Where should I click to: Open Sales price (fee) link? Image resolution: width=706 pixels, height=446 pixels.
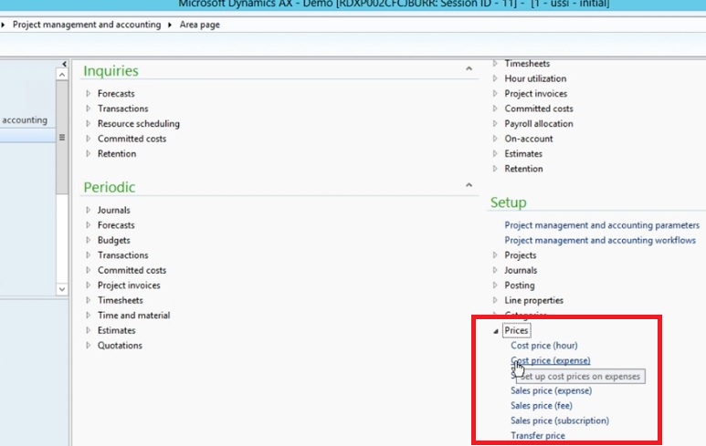542,406
